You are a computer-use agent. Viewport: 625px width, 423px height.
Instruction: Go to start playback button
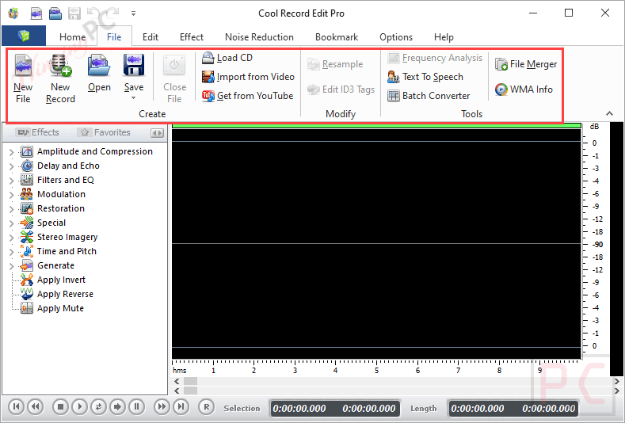(16, 406)
